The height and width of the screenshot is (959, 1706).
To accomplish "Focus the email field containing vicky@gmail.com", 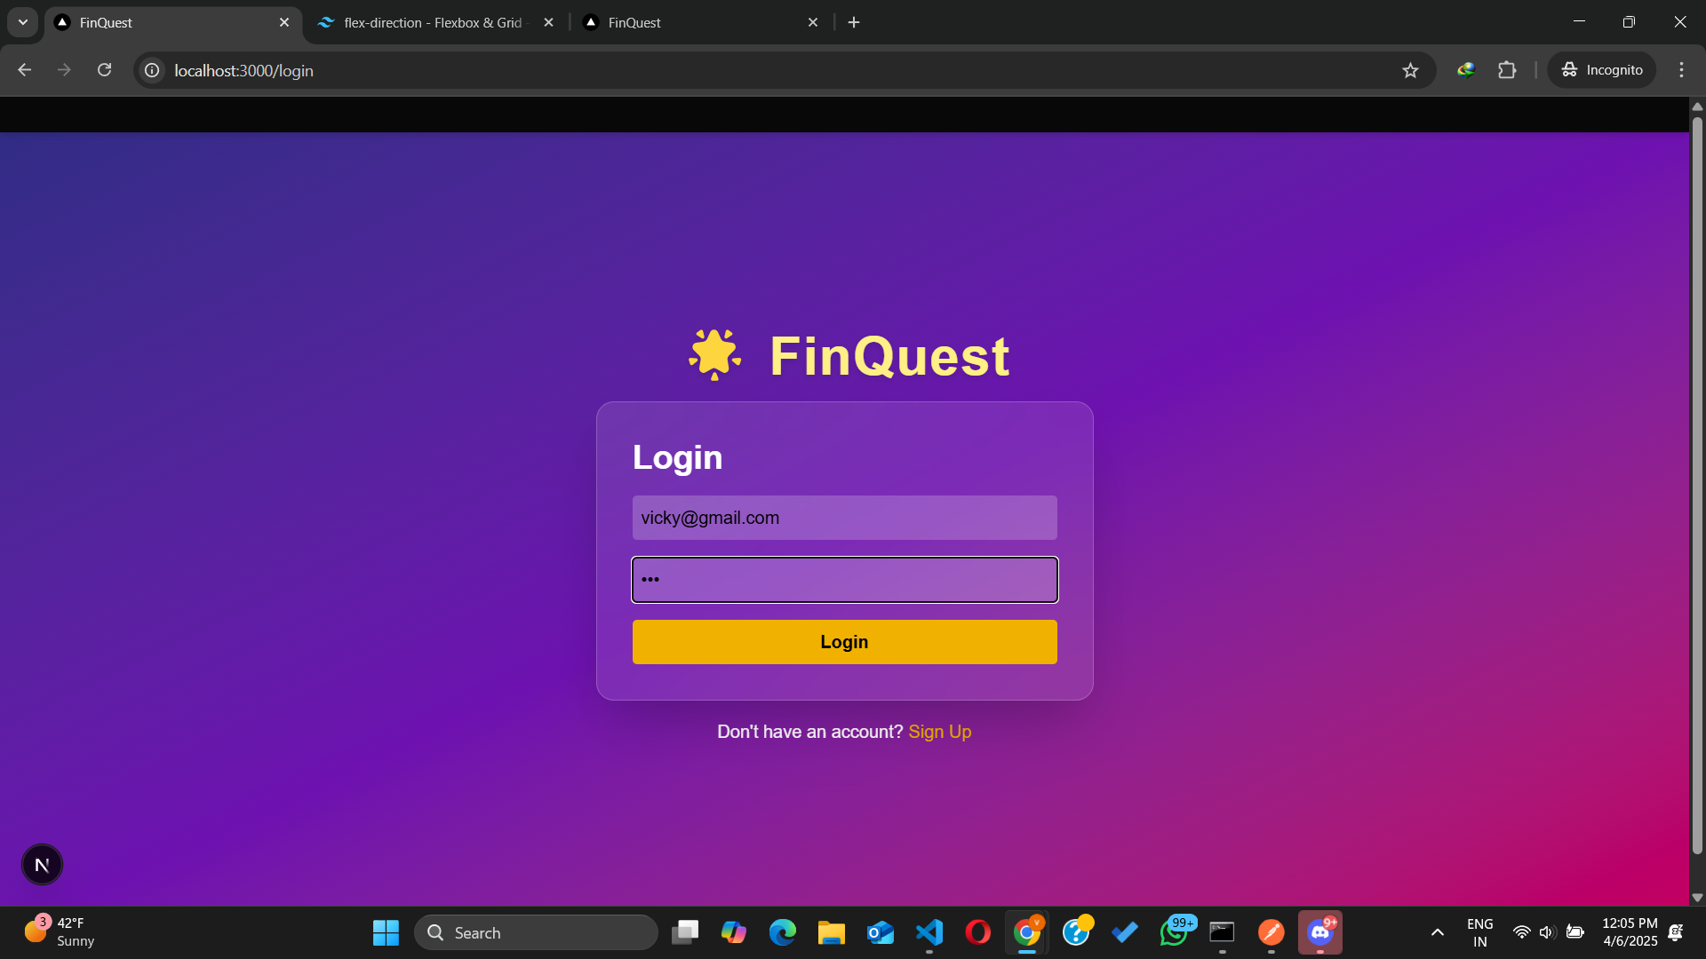I will (844, 518).
